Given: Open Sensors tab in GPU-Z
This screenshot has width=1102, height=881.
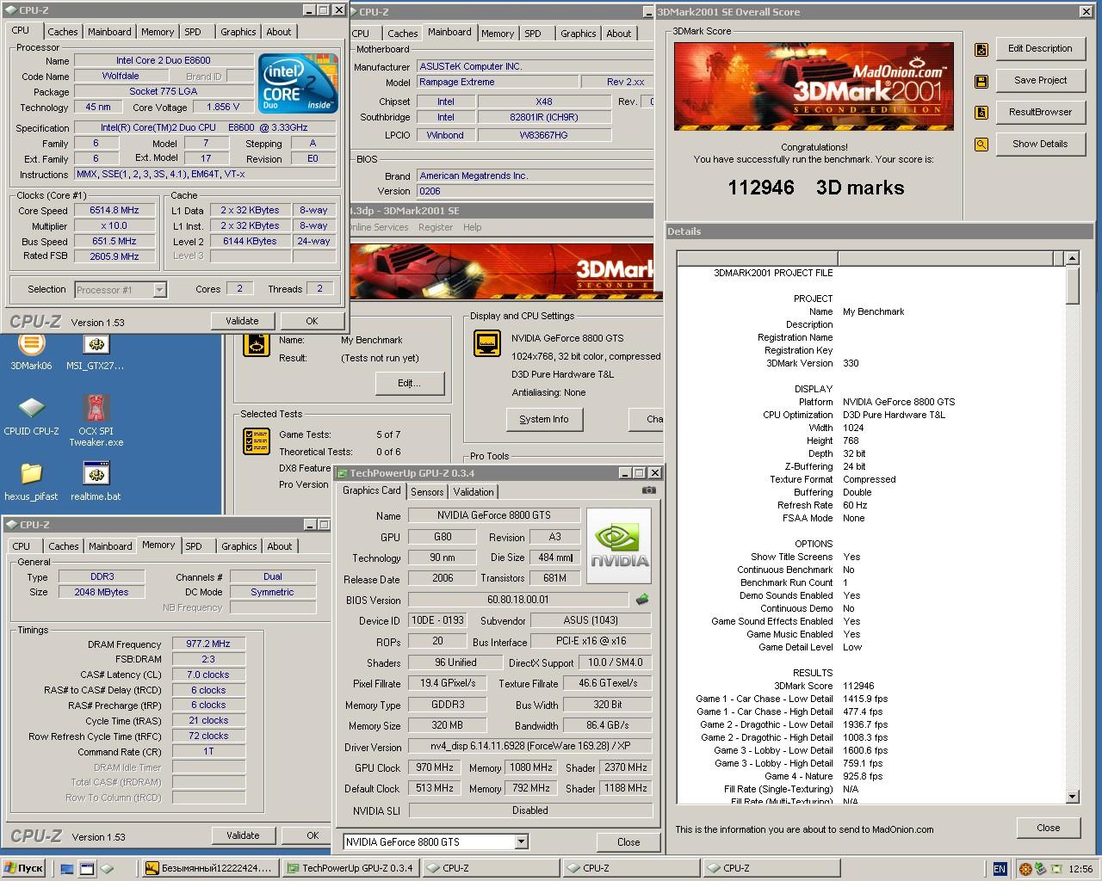Looking at the screenshot, I should [x=427, y=492].
